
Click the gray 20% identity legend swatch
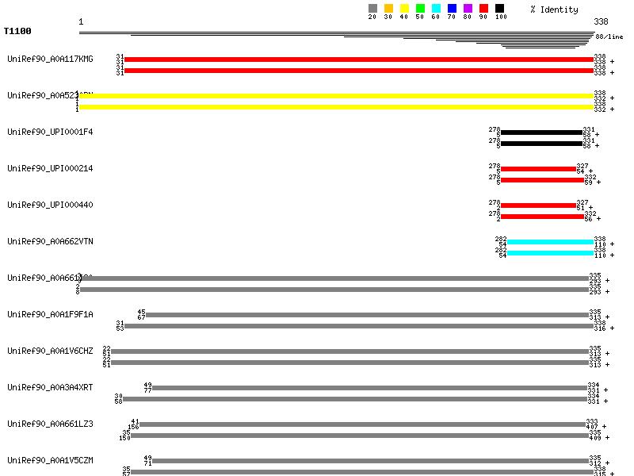point(372,9)
